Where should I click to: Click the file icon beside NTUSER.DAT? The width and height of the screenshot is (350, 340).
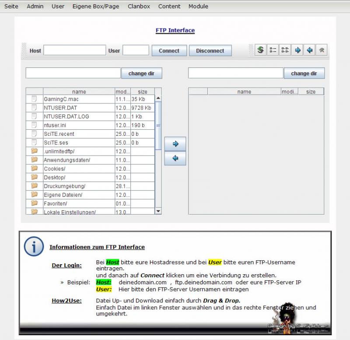click(34, 107)
